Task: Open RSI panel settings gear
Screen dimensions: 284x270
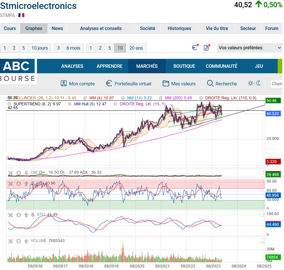Action: pos(18,184)
